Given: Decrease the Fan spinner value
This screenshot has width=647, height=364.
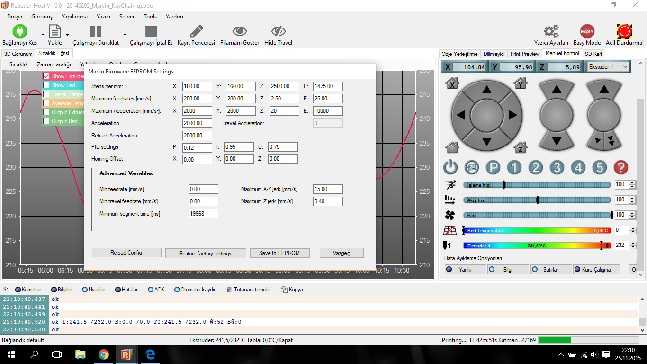Looking at the screenshot, I should 633,217.
